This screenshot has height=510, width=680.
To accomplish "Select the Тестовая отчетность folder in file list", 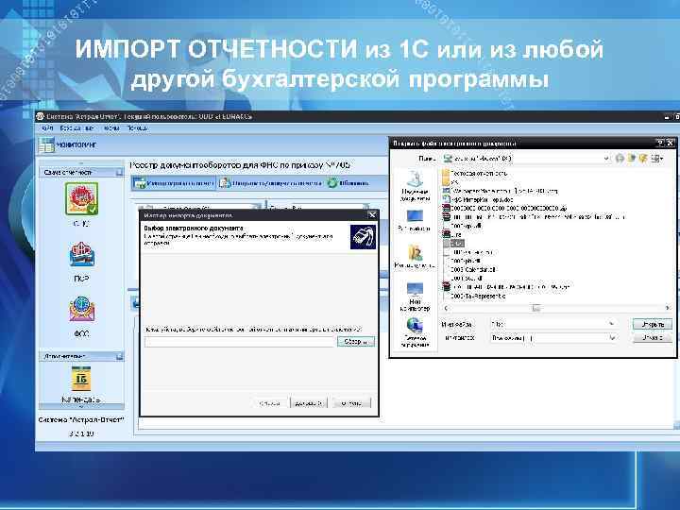I will tap(475, 173).
